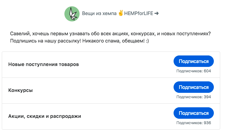Click the right arrow after HEMPforLIFE
The width and height of the screenshot is (225, 132).
tap(157, 14)
